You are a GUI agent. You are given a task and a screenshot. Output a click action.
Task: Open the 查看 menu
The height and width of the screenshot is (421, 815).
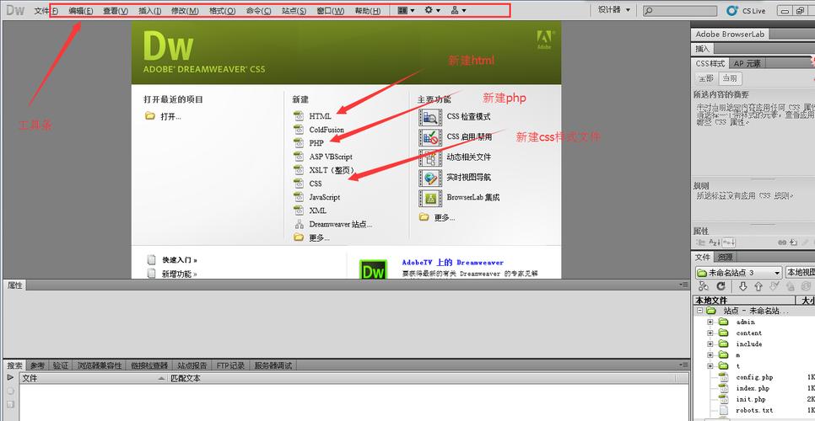pyautogui.click(x=116, y=10)
